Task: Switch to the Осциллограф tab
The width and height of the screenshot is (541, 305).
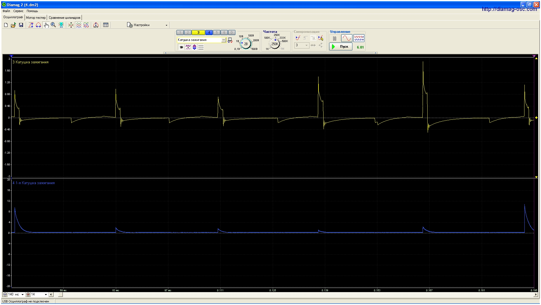Action: [13, 17]
